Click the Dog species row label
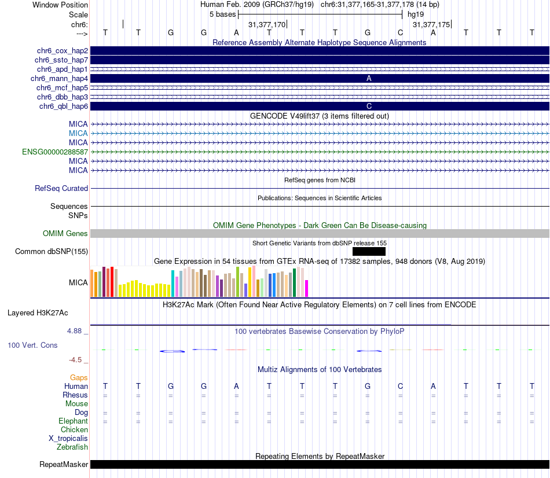550x478 pixels. (81, 413)
